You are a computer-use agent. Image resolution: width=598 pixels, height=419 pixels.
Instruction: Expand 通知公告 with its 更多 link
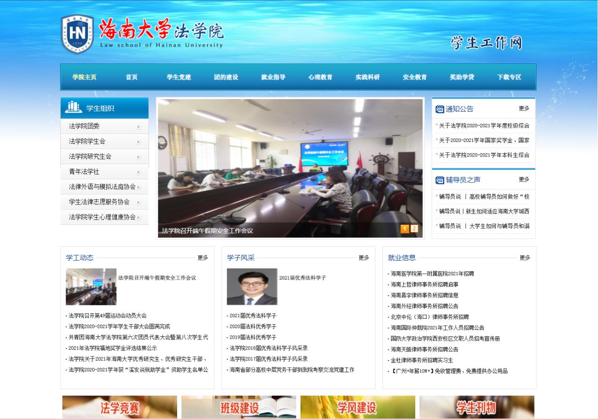coord(524,108)
